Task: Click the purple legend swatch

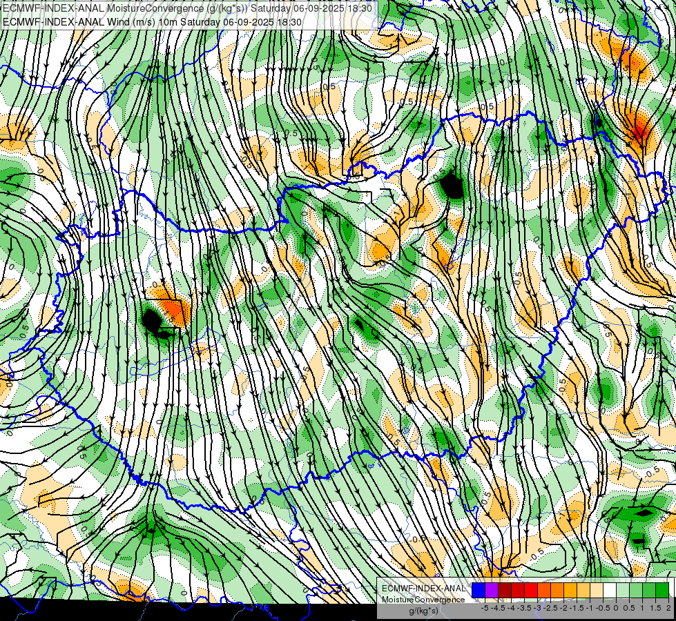Action: 492,591
